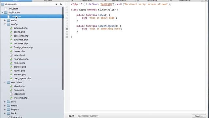The height and width of the screenshot is (118, 209).
Task: Open foreign_chars.php file
Action: pyautogui.click(x=23, y=47)
